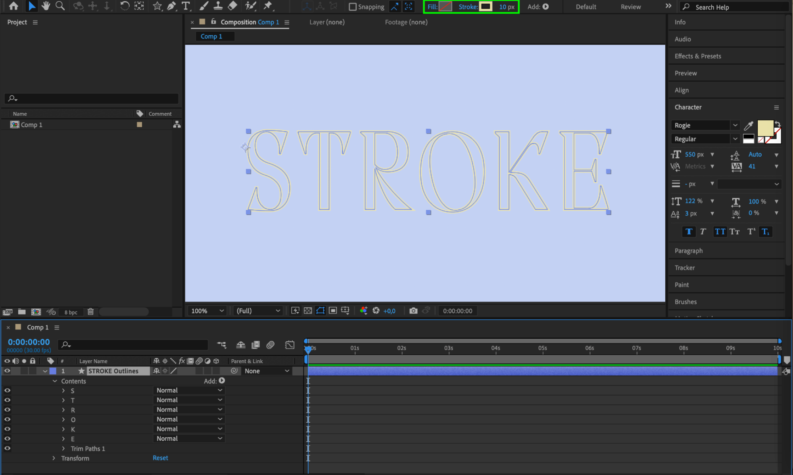This screenshot has height=475, width=793.
Task: Click the snapshot camera icon
Action: point(413,311)
